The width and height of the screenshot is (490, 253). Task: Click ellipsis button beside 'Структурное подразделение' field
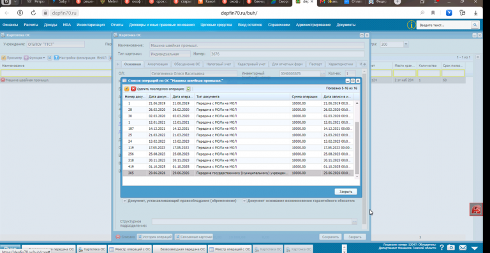coord(354,222)
